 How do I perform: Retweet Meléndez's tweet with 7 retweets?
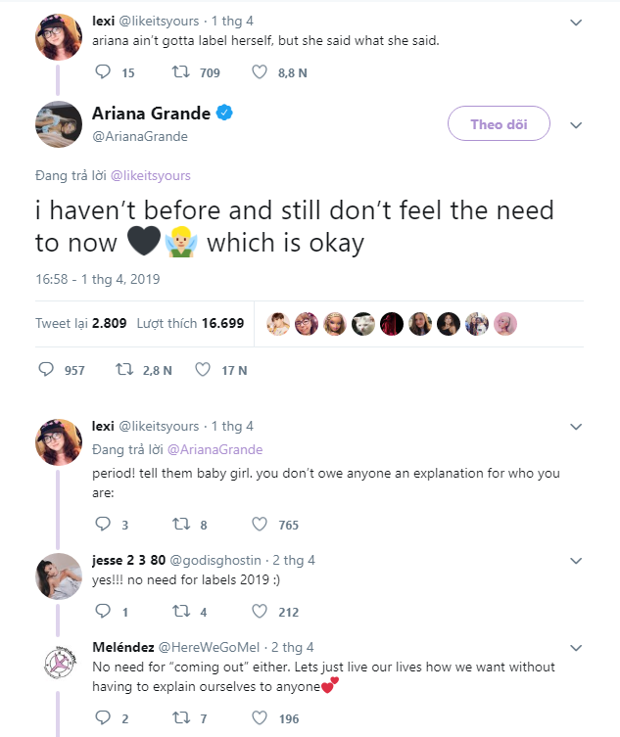[x=181, y=717]
